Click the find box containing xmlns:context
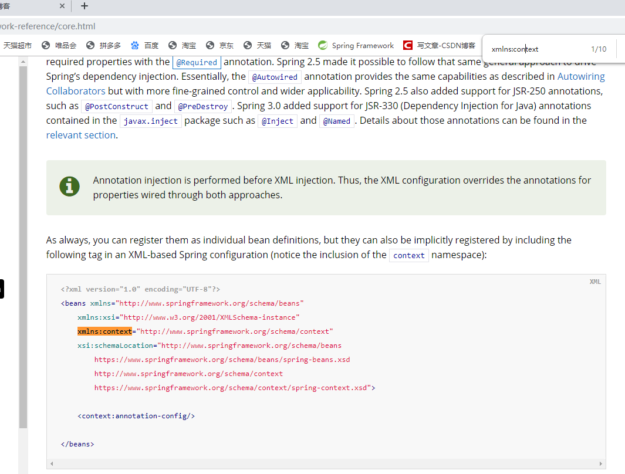Image resolution: width=625 pixels, height=474 pixels. coord(536,49)
